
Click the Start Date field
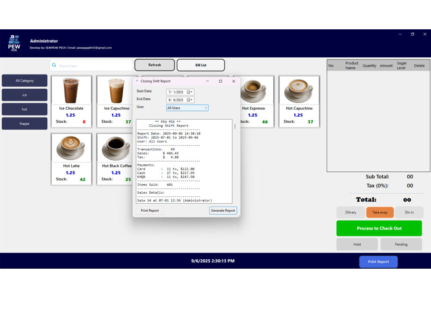180,92
